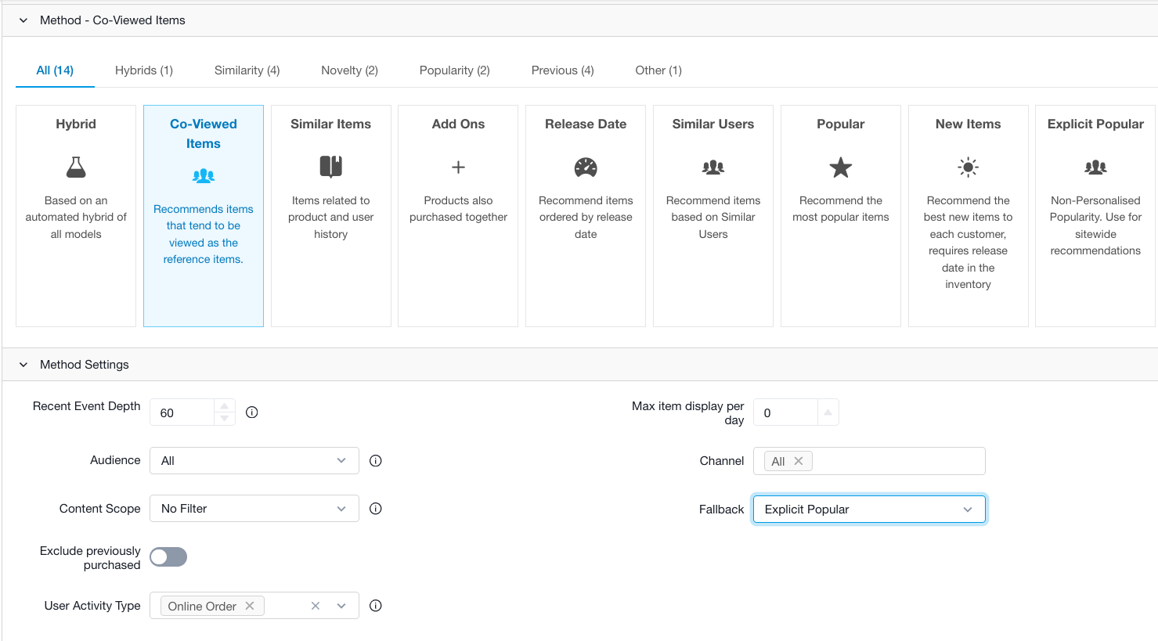The width and height of the screenshot is (1158, 641).
Task: Switch to the Novelty (2) tab
Action: point(349,70)
